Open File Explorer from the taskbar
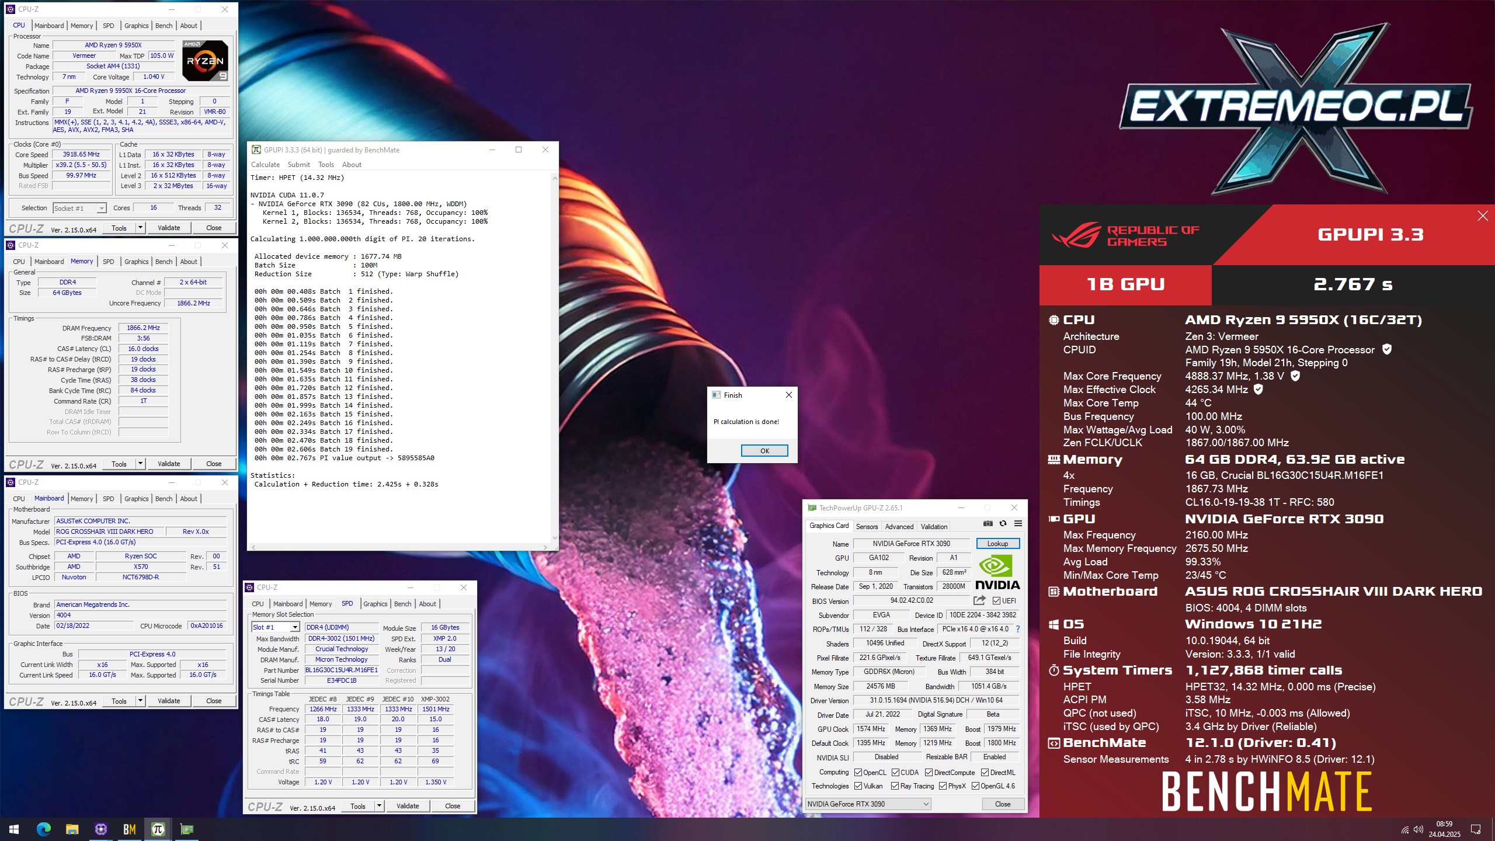1495x841 pixels. click(x=72, y=829)
